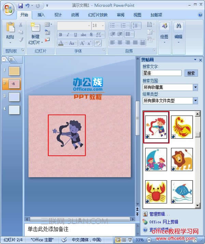Decrease list indent level
The width and height of the screenshot is (205, 244).
(x=113, y=34)
